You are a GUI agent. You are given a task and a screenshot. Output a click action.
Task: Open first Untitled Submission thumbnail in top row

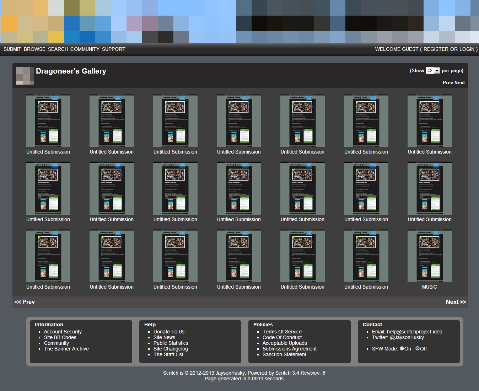48,121
